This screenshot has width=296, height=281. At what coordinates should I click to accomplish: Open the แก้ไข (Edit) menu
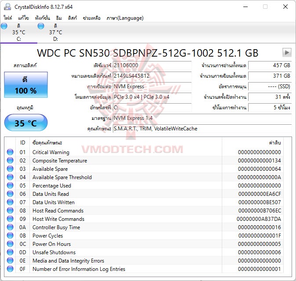click(x=23, y=18)
